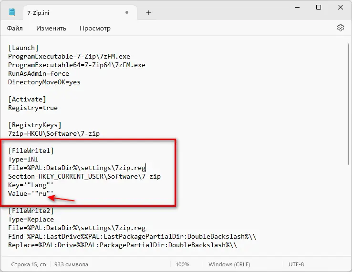Click the Type=INI line
352x272 pixels.
click(23, 159)
